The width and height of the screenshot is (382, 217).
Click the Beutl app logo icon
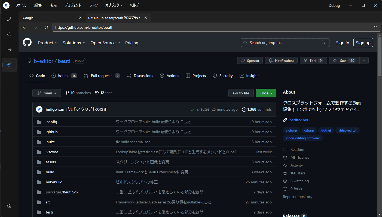pos(6,5)
